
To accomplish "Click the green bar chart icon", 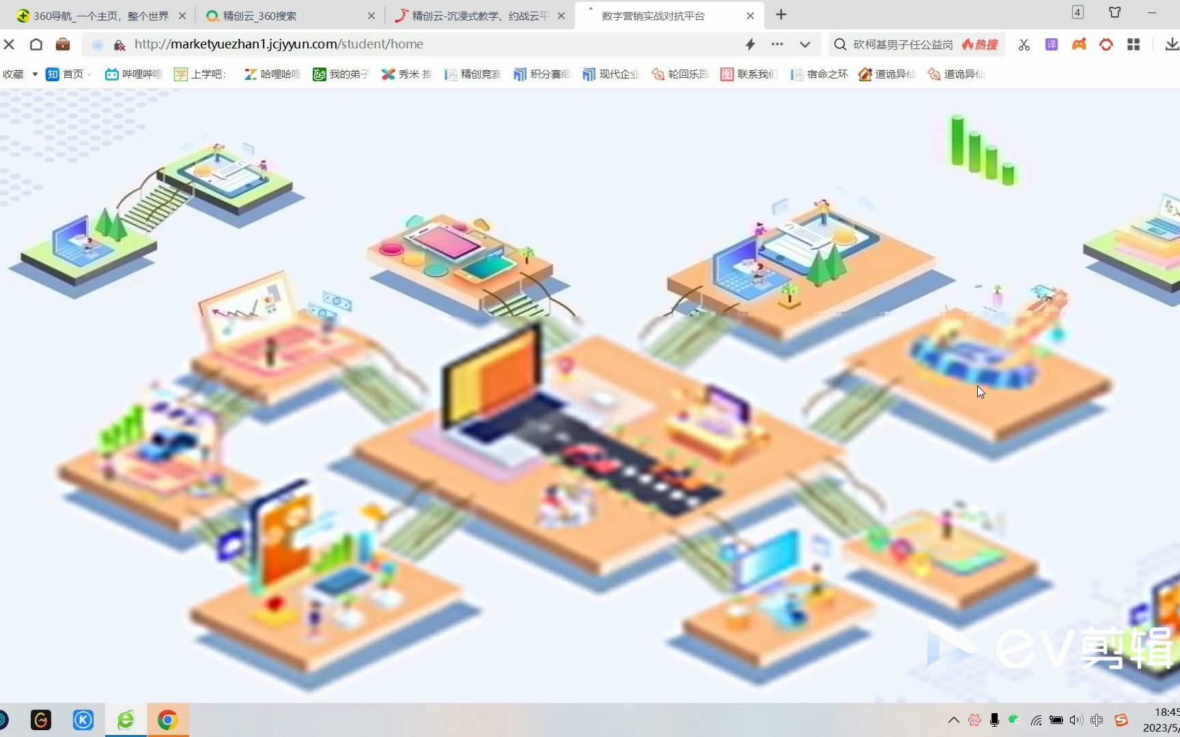I will pyautogui.click(x=982, y=150).
